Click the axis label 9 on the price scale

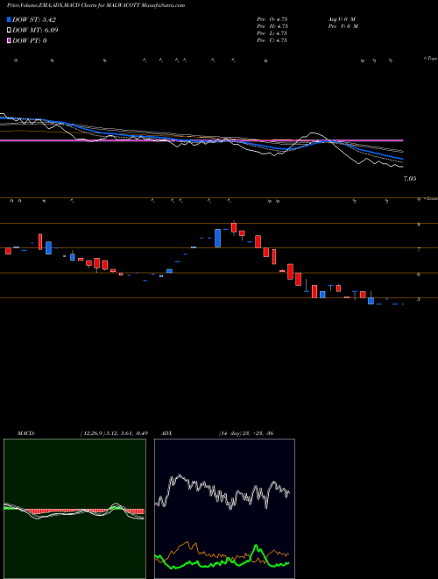(x=419, y=200)
